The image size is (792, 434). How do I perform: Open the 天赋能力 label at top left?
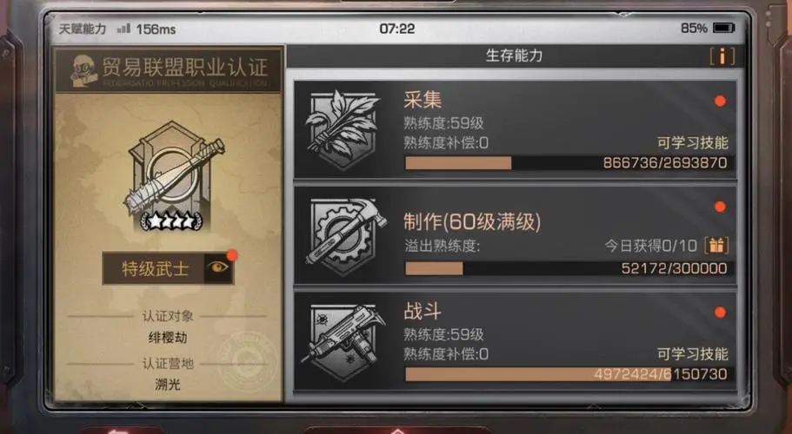[83, 29]
